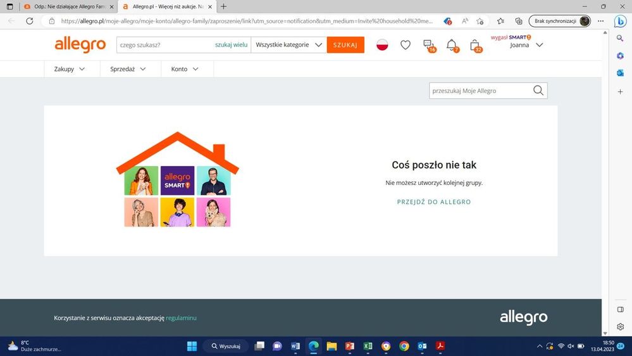Click the white allegro footer logo

[x=524, y=317]
